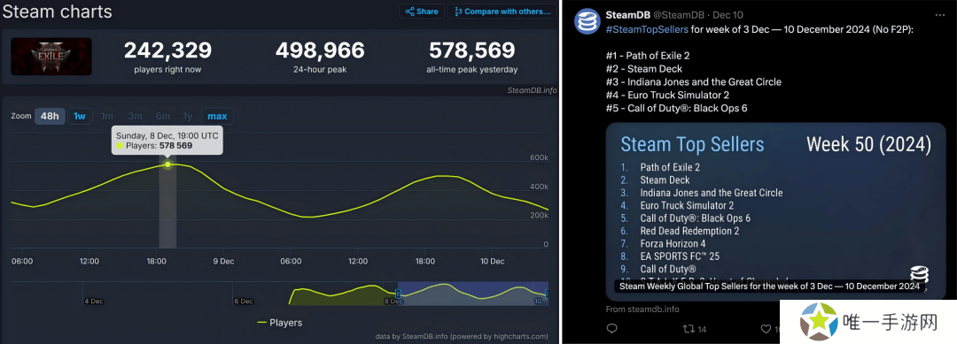Viewport: 957px width, 344px height.
Task: Click the @SteamDB handle
Action: coord(680,15)
